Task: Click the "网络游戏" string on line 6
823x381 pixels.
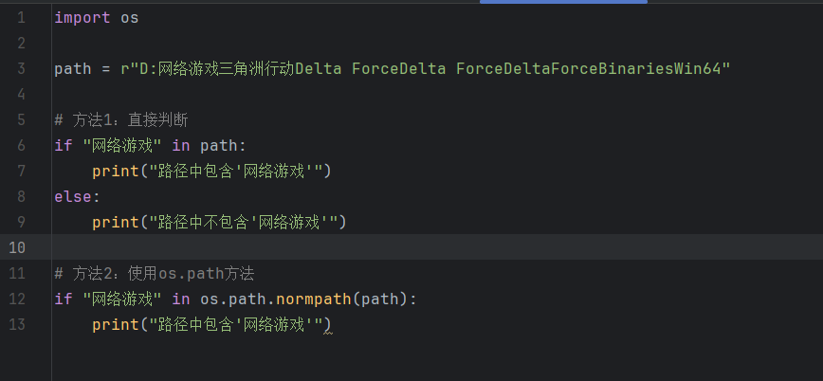Action: click(122, 145)
